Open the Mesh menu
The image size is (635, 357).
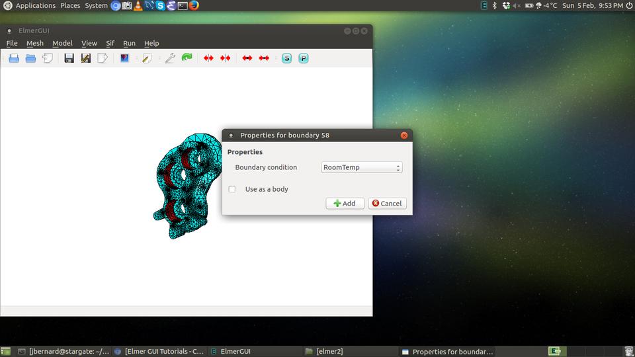[x=35, y=43]
